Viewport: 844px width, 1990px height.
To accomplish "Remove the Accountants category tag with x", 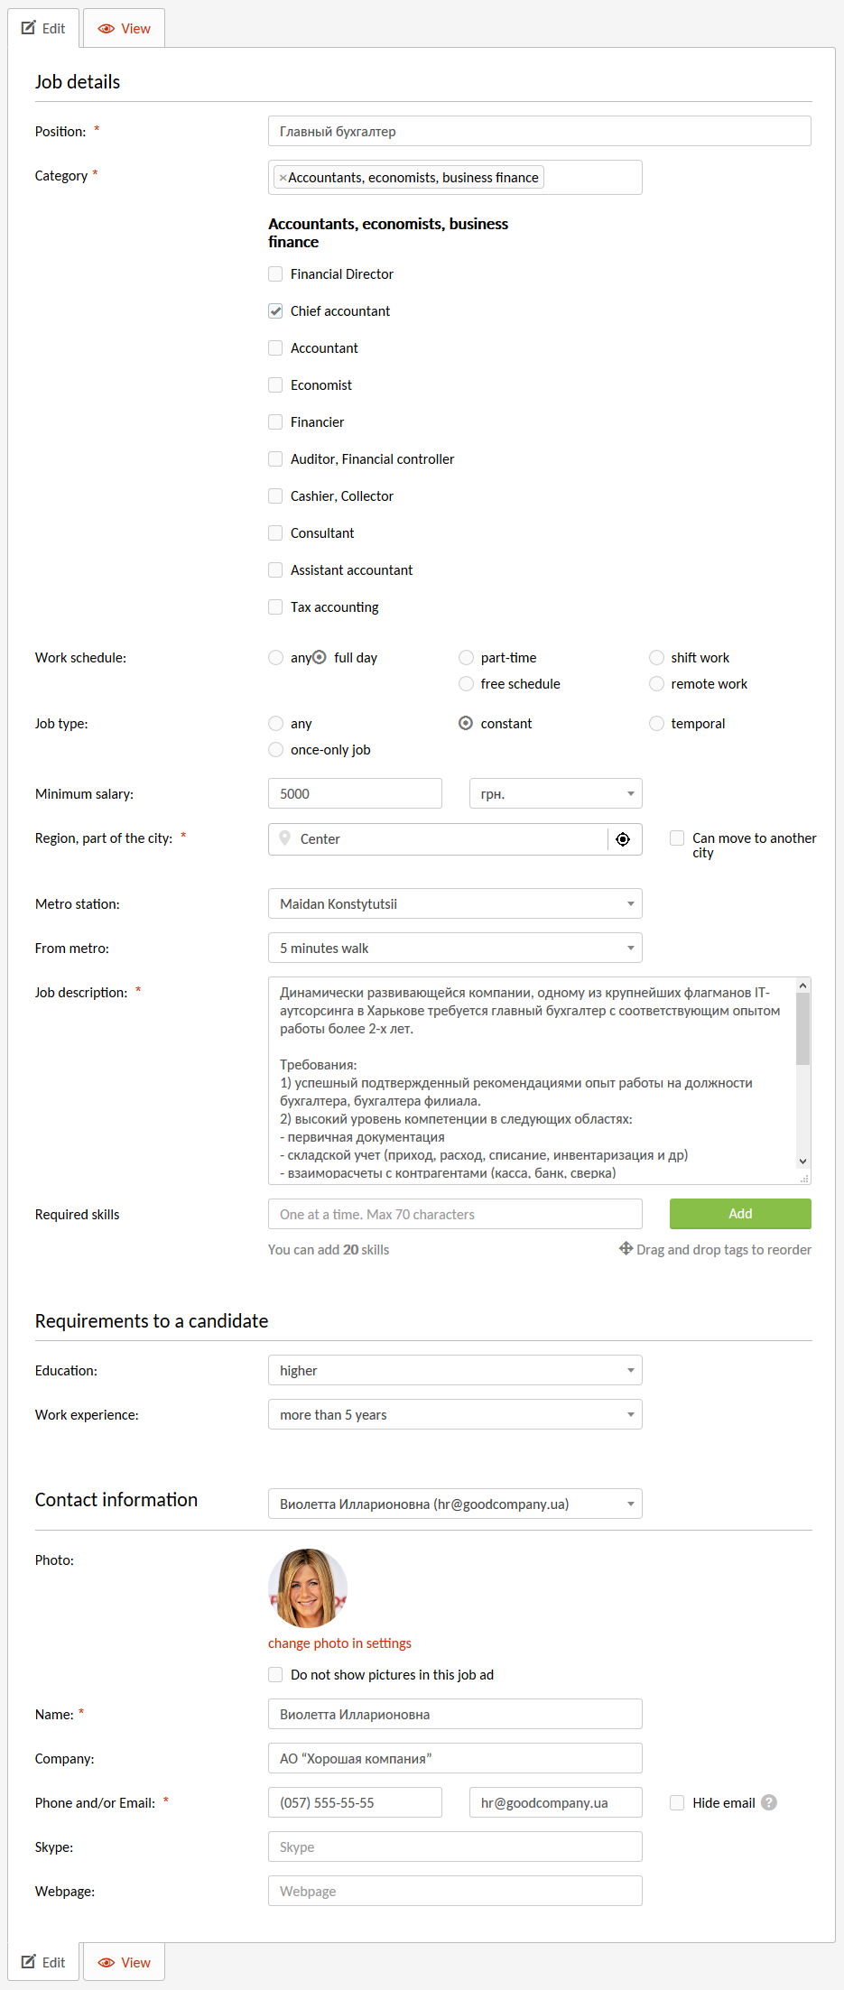I will click(283, 178).
